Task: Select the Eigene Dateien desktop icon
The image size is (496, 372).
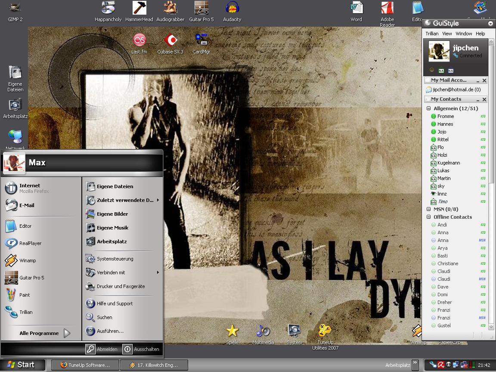Action: [x=15, y=79]
